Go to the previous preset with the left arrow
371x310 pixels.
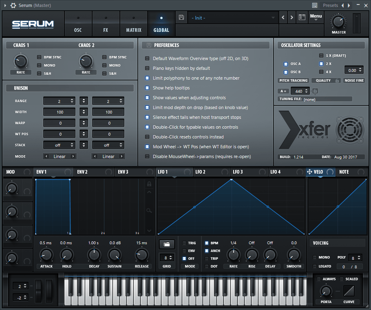(x=283, y=17)
